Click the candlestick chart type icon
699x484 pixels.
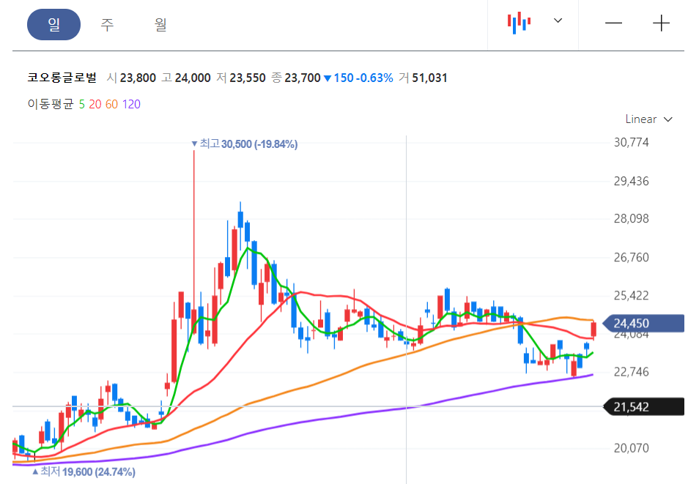point(519,23)
